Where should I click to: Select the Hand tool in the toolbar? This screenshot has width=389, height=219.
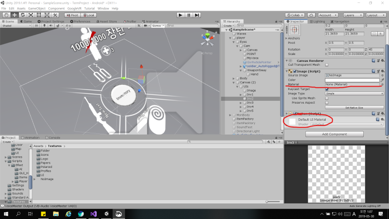pyautogui.click(x=6, y=15)
